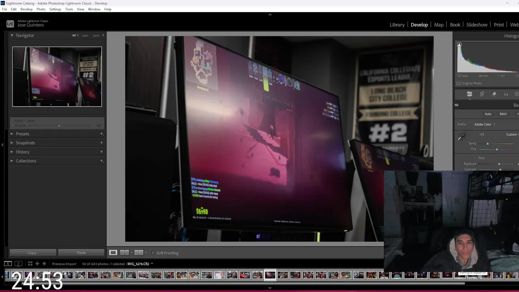Viewport: 519px width, 292px height.
Task: Adjust the Temp slider handle
Action: tap(487, 144)
